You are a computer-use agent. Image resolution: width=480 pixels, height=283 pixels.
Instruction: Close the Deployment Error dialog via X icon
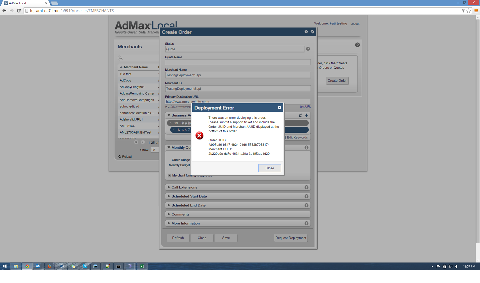[279, 107]
